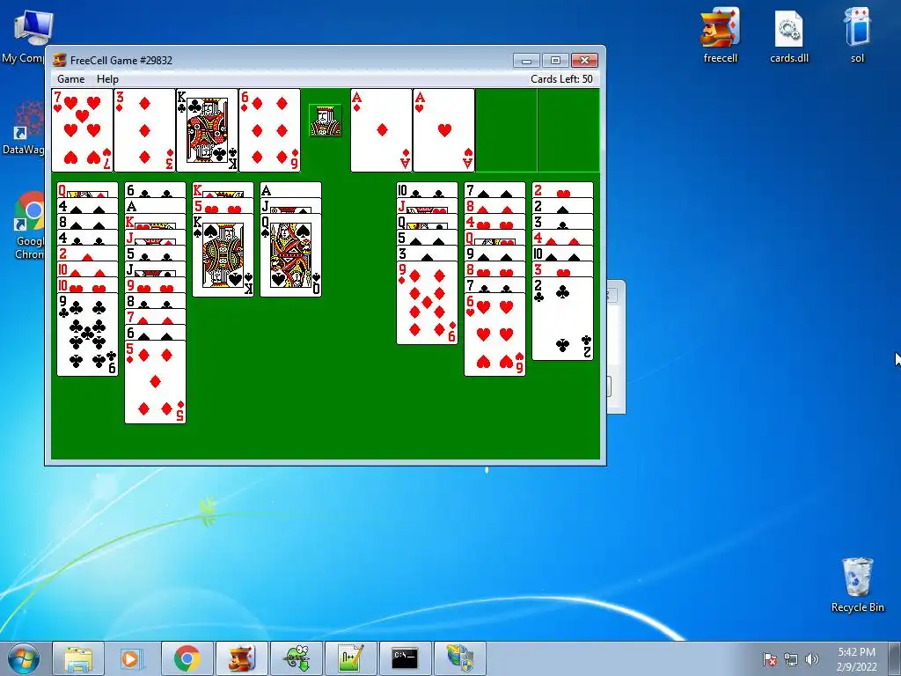Click the King of diamonds card
This screenshot has width=901, height=676.
(x=223, y=190)
